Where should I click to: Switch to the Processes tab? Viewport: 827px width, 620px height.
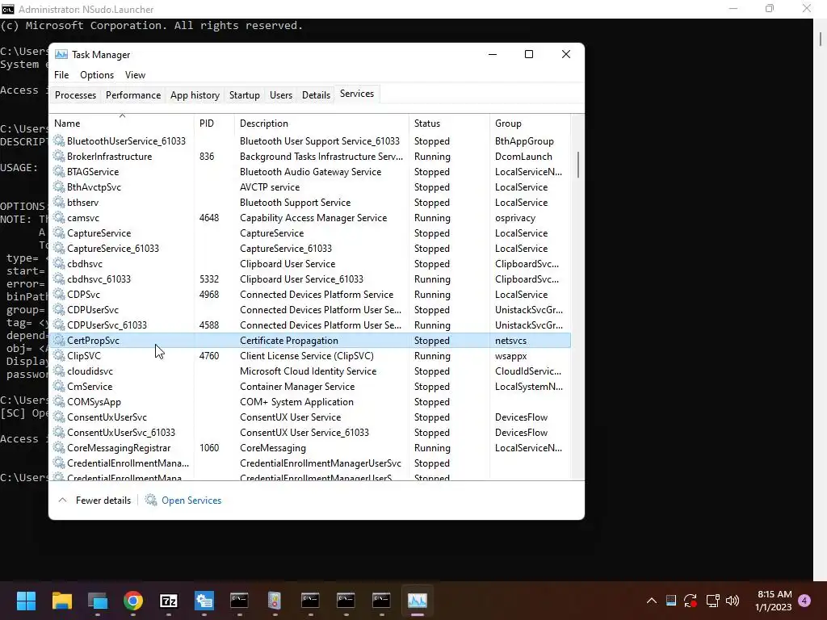pyautogui.click(x=75, y=95)
